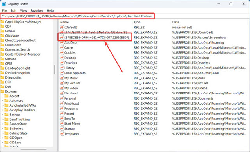Click the string icon of (Default) value
Screen dimensions: 250x152
pos(62,27)
